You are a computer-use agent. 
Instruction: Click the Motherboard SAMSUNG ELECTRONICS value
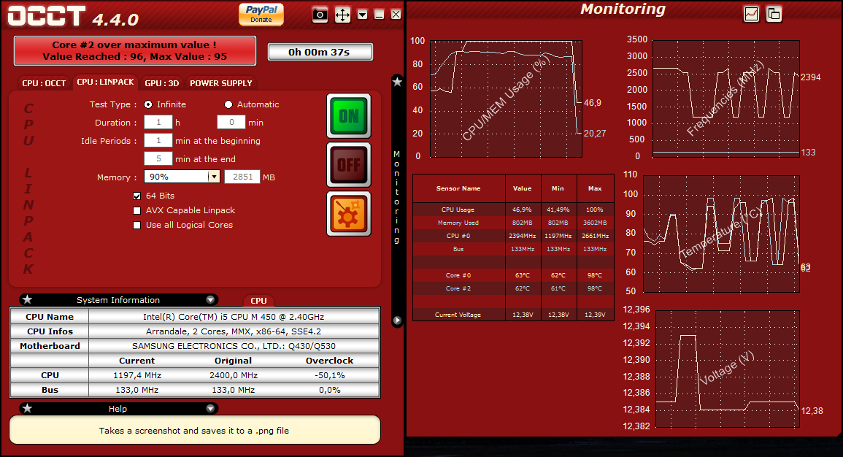point(234,346)
